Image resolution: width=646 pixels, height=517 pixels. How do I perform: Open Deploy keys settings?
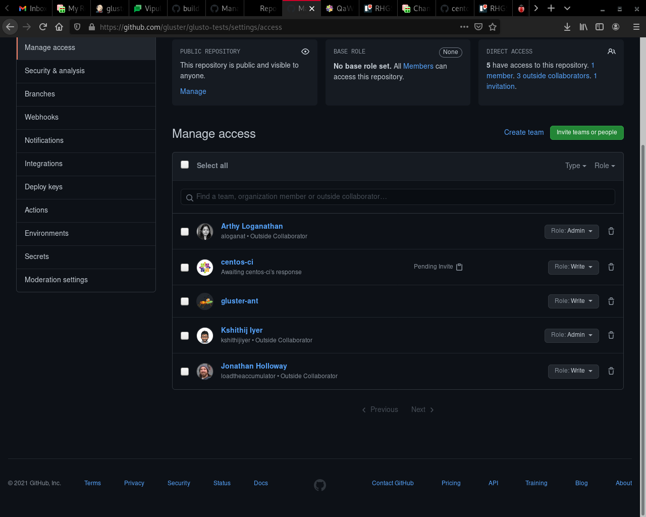point(86,187)
